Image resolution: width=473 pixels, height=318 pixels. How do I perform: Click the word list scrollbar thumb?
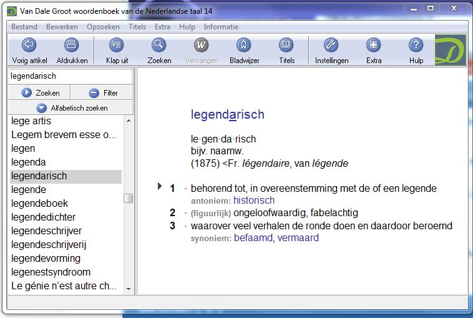[128, 198]
